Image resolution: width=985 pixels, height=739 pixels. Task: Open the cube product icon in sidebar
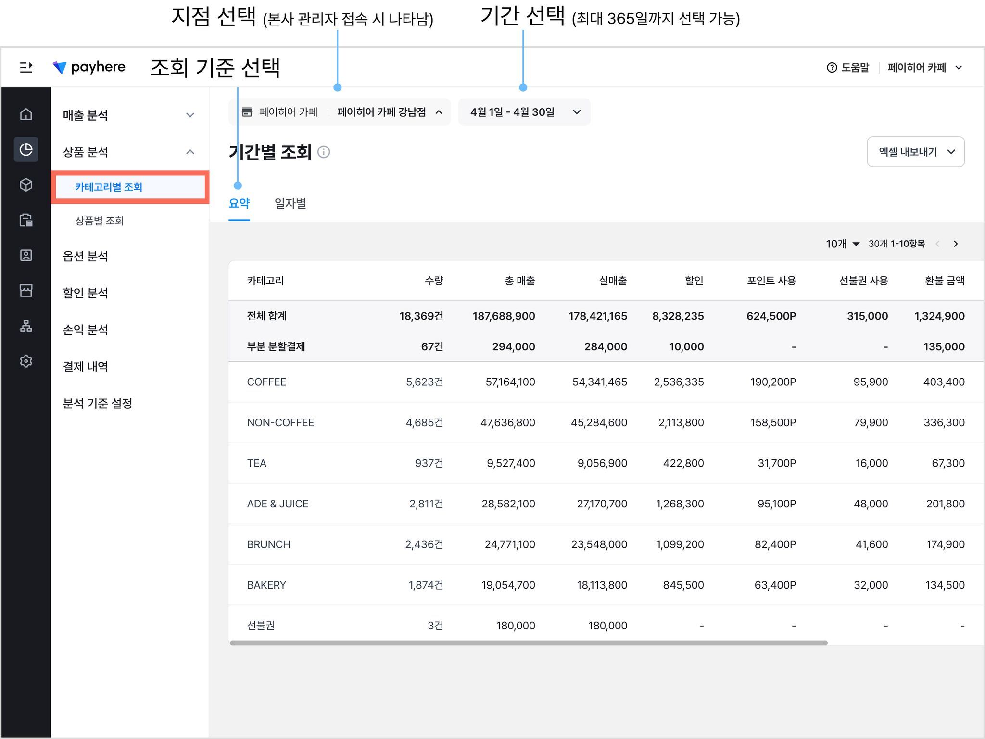[26, 185]
